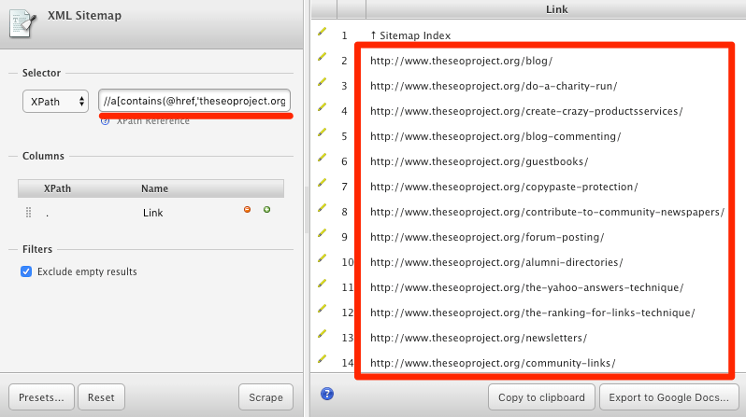Screen dimensions: 746x417
Task: Select the do-a-charity-run link row
Action: coord(494,86)
